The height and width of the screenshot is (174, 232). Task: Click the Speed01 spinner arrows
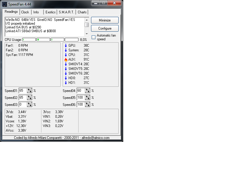30,91
